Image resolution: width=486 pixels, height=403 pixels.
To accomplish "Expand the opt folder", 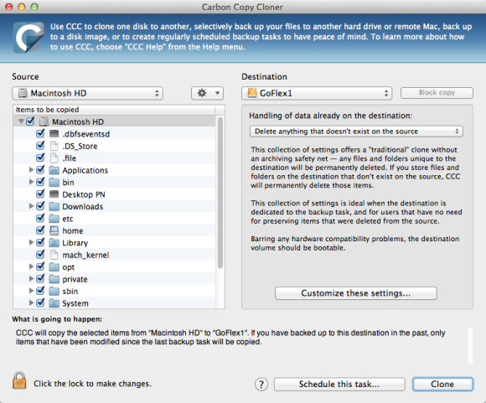I will tap(31, 266).
